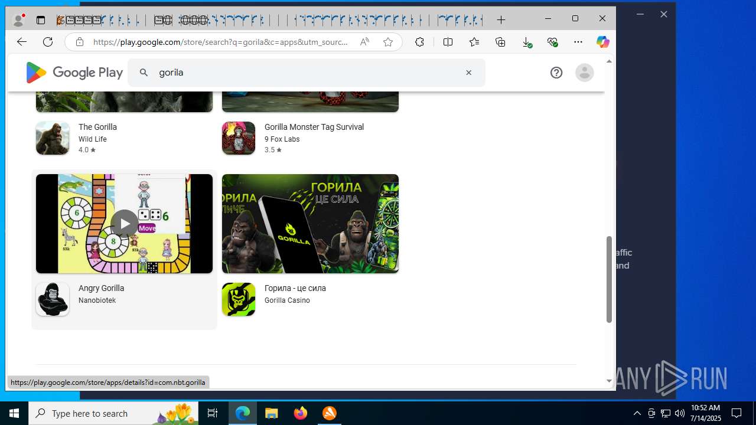
Task: Open the Favorites list
Action: tap(474, 42)
